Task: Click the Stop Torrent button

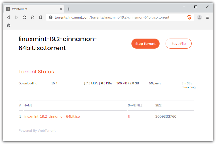Action: [145, 44]
